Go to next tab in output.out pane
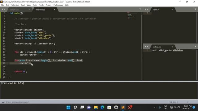Image resolution: width=198 pixels, height=111 pixels. coord(147,47)
